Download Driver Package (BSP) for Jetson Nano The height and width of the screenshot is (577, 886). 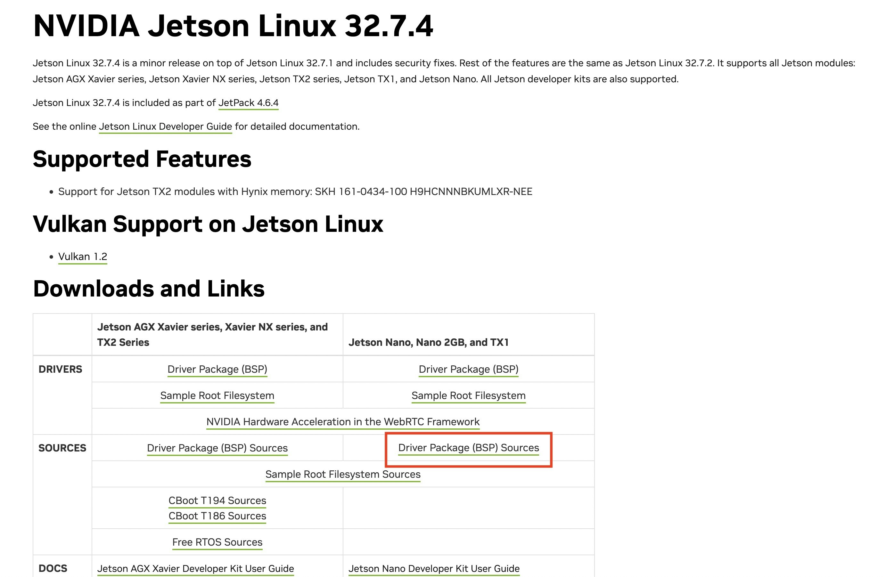click(x=468, y=369)
